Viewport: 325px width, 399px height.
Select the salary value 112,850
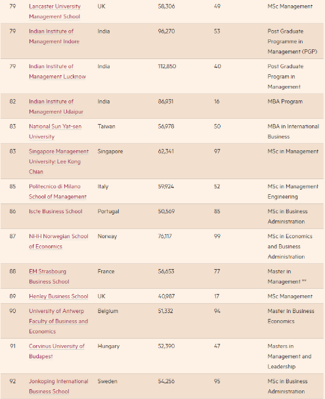pos(167,66)
